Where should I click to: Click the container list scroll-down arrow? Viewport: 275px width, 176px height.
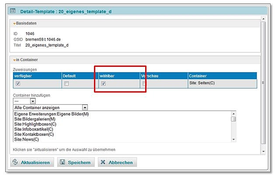233,139
